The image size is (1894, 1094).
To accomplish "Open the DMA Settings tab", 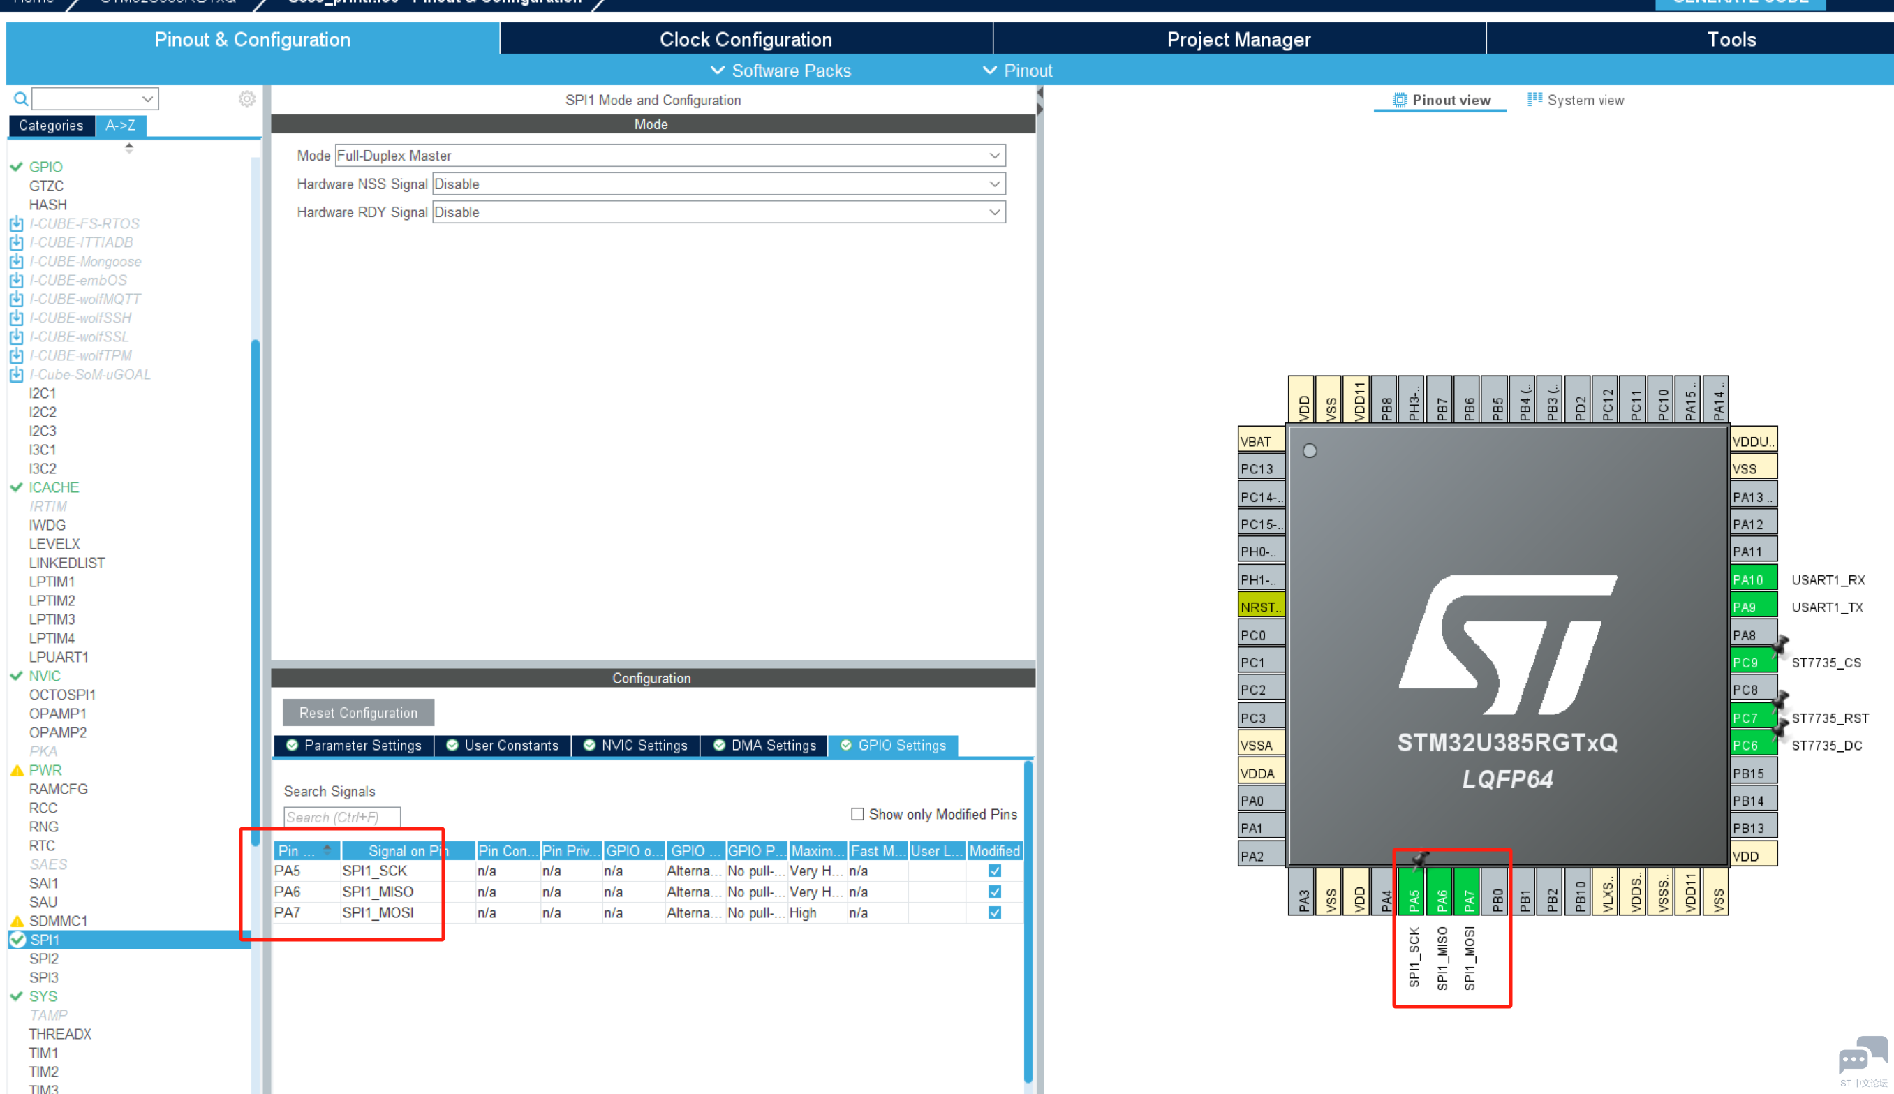I will coord(764,745).
